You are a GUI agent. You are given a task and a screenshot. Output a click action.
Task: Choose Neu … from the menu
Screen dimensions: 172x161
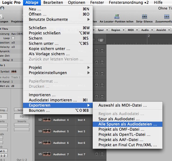click(x=58, y=9)
